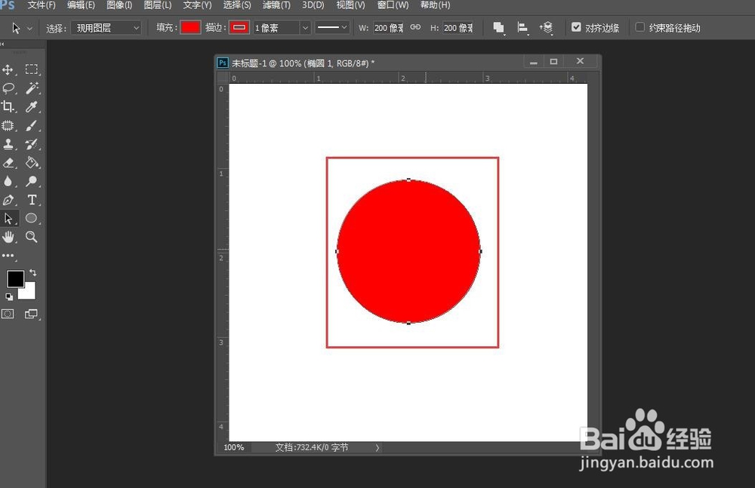
Task: Select the Eyedropper tool
Action: pyautogui.click(x=32, y=106)
